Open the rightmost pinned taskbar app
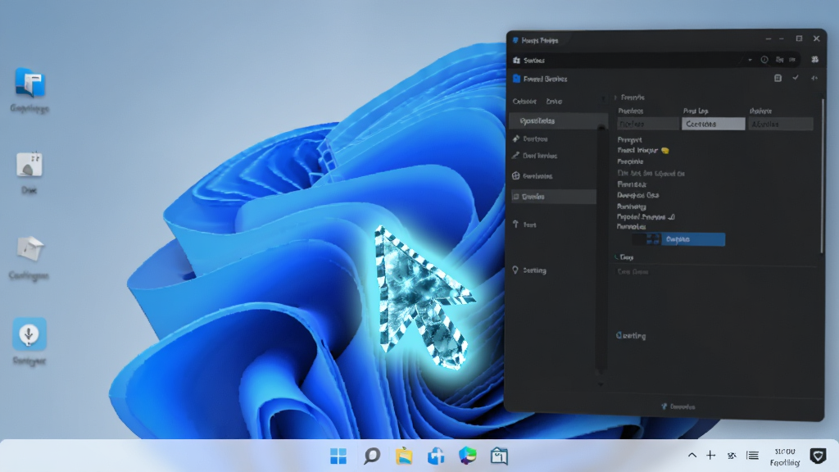Image resolution: width=839 pixels, height=472 pixels. coord(499,456)
